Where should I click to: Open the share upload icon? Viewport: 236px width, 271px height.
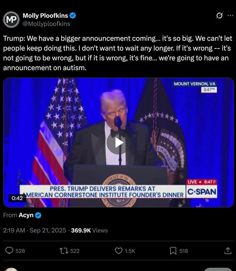(x=228, y=251)
